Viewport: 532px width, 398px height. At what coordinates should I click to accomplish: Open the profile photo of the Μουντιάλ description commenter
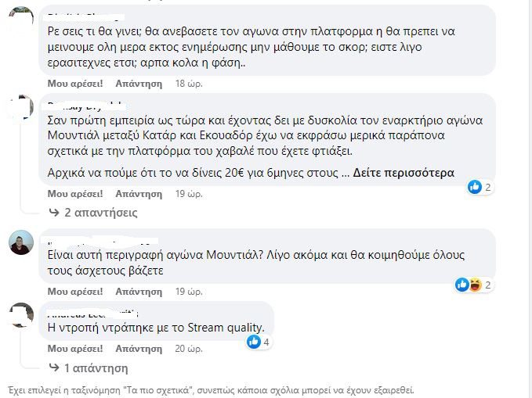click(x=21, y=242)
